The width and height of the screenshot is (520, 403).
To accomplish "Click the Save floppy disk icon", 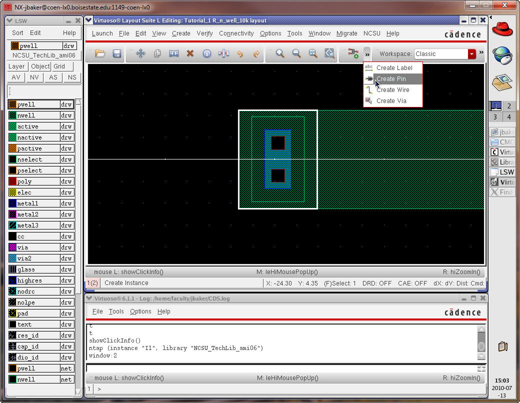I will [117, 53].
